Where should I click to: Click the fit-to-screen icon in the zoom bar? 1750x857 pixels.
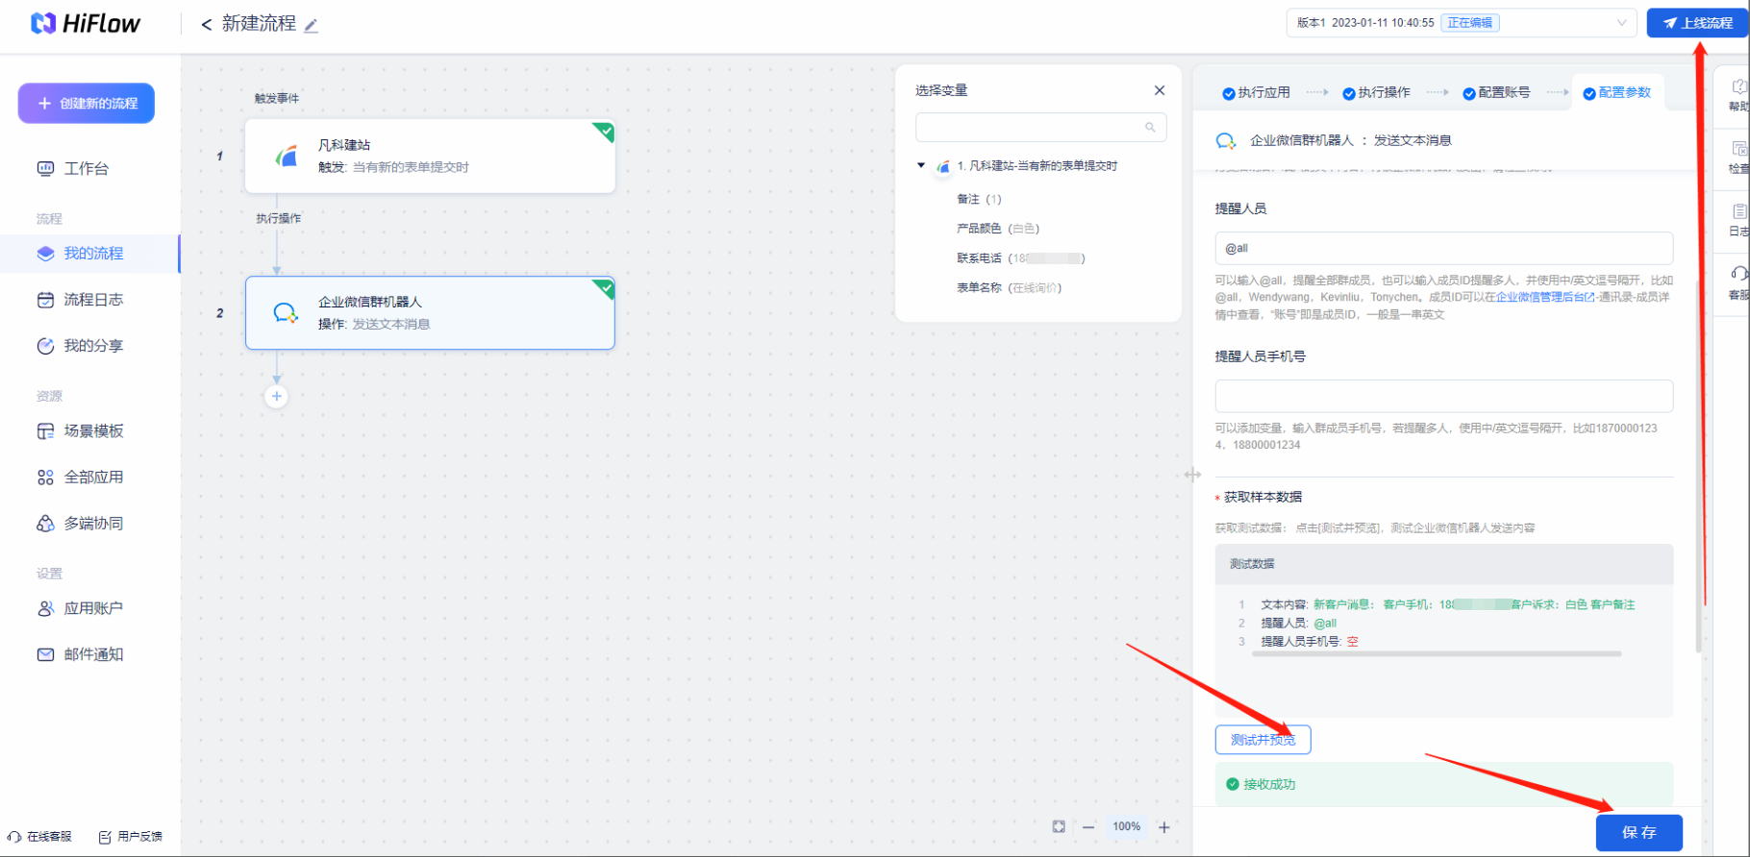pyautogui.click(x=1059, y=826)
